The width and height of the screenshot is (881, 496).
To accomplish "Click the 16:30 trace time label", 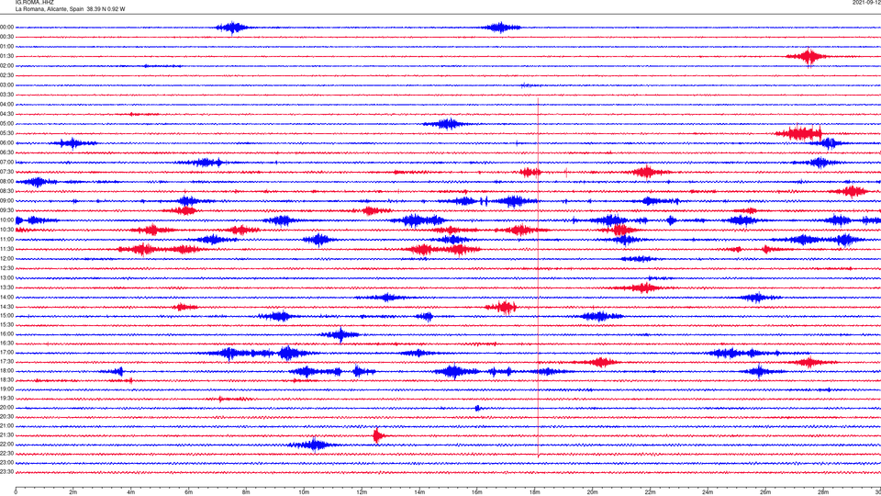I will [x=6, y=343].
